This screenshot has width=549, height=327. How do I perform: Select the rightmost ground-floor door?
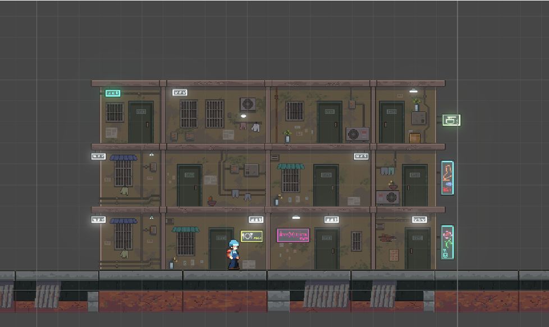point(417,248)
